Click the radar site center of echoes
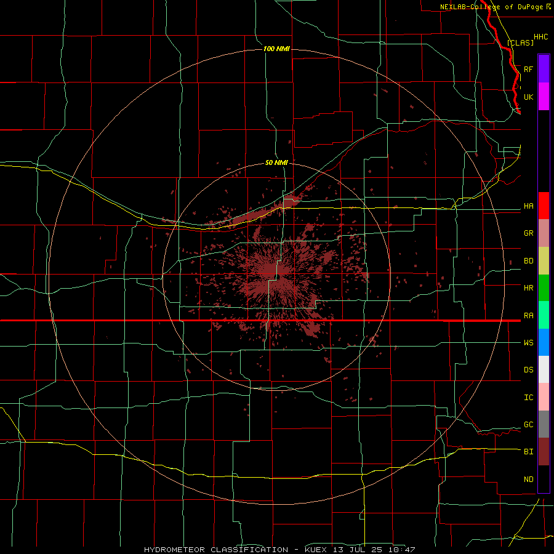This screenshot has height=554, width=554. point(278,276)
